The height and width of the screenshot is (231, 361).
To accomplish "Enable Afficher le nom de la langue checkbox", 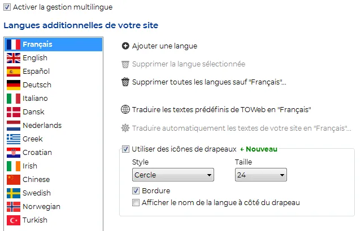I will [136, 202].
